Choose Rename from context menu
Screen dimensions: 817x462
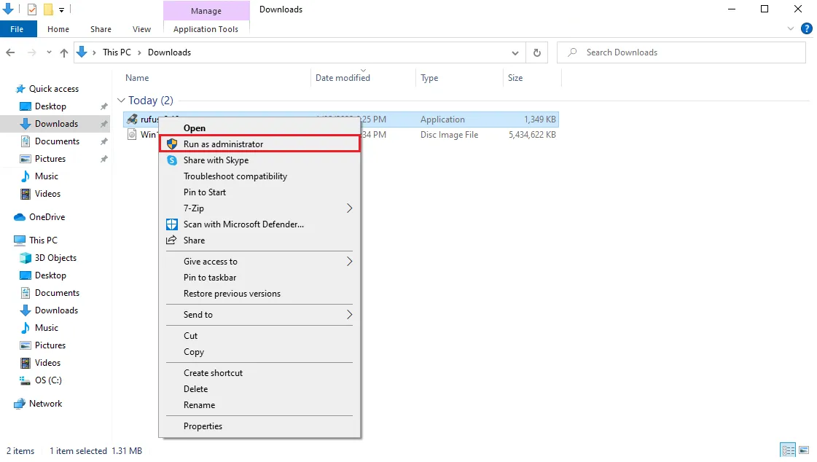pos(259,405)
